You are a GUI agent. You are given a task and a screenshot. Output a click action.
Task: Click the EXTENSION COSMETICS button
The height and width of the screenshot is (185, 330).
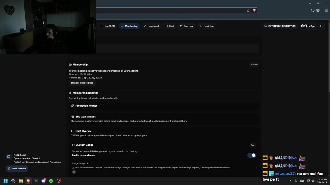click(280, 26)
